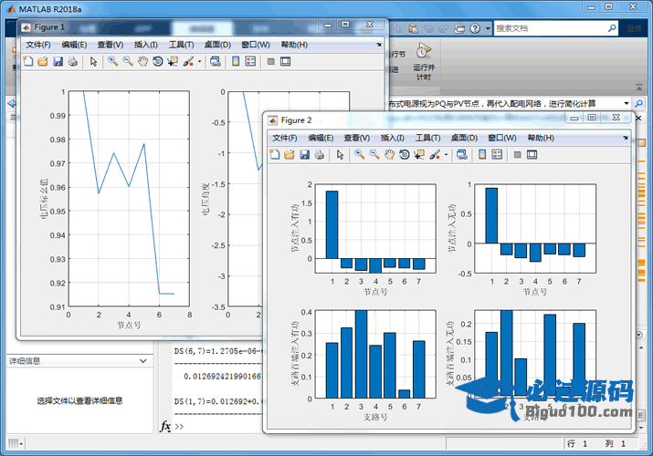The width and height of the screenshot is (653, 456).
Task: Toggle Show Plot Tools in Figure 1
Action: (x=285, y=61)
